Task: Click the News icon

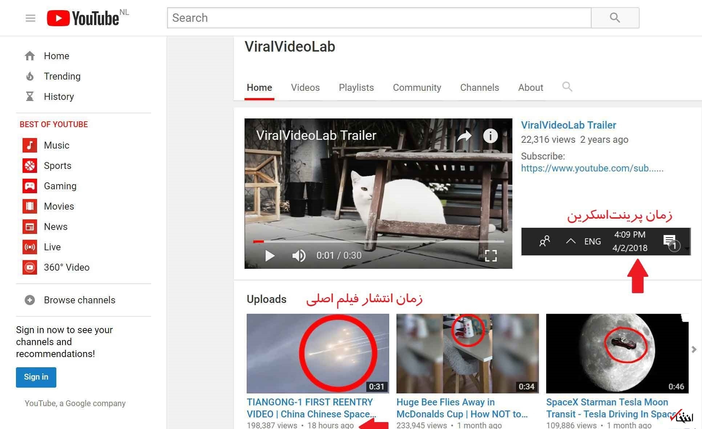Action: click(30, 227)
